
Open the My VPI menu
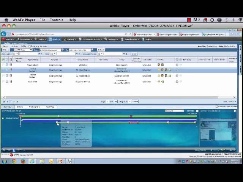[8, 39]
